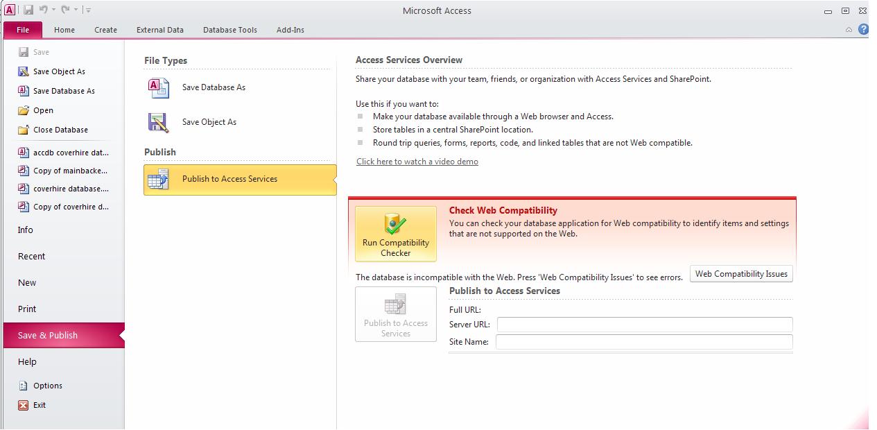This screenshot has height=430, width=877.
Task: Click icon beside coverhire database.... entry
Action: tap(24, 189)
